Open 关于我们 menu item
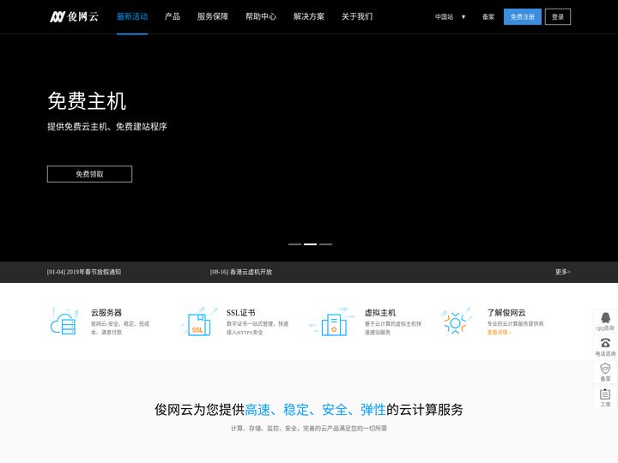 coord(357,16)
